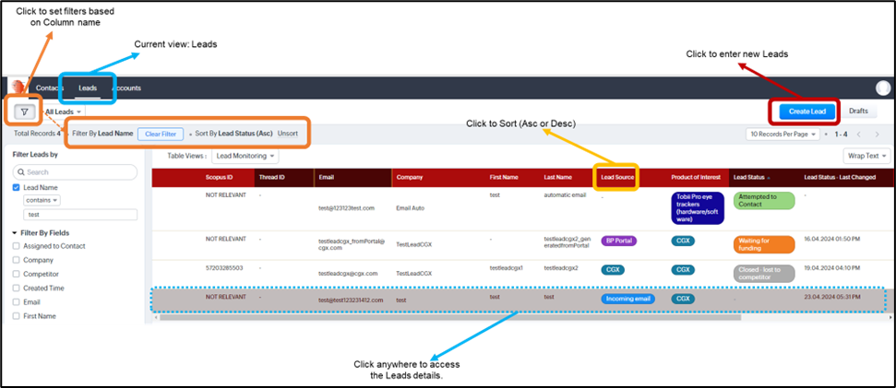Viewport: 896px width, 388px height.
Task: Click the Last Name column header
Action: pos(557,178)
